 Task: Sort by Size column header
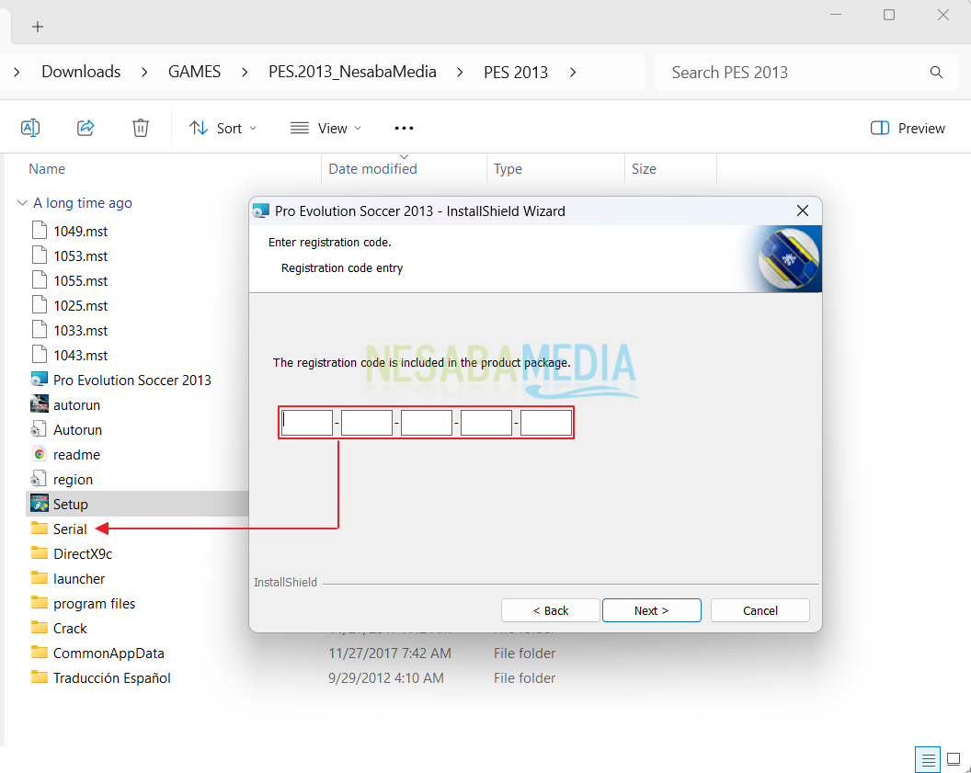[x=644, y=169]
